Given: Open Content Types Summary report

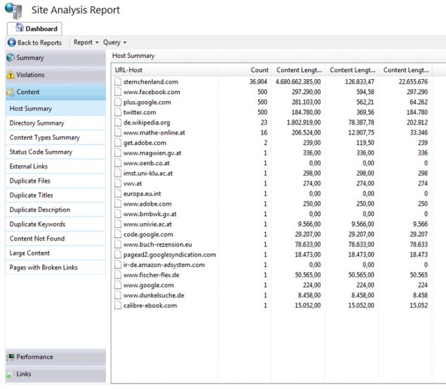Looking at the screenshot, I should click(56, 137).
